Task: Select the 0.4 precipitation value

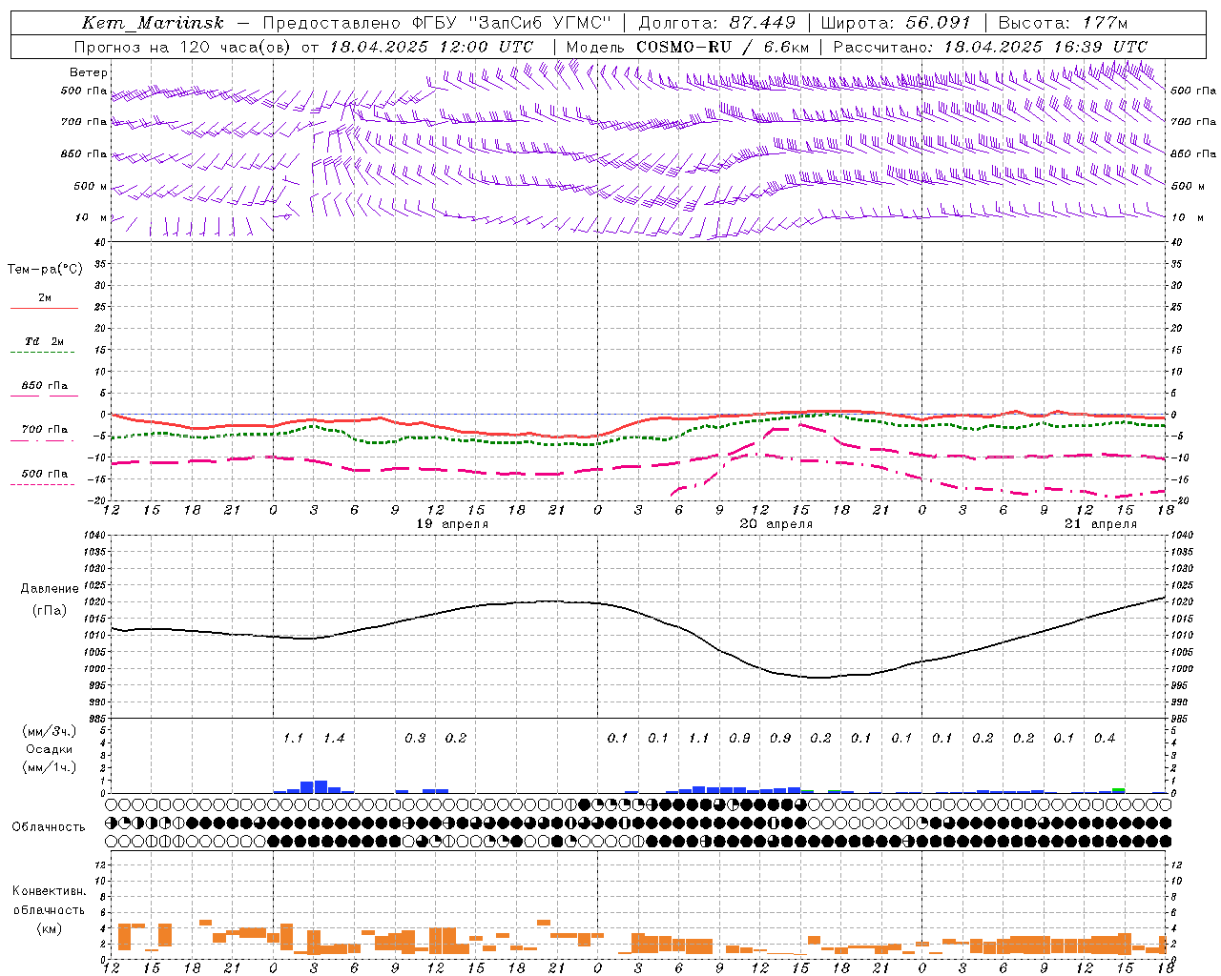Action: coord(1105,739)
